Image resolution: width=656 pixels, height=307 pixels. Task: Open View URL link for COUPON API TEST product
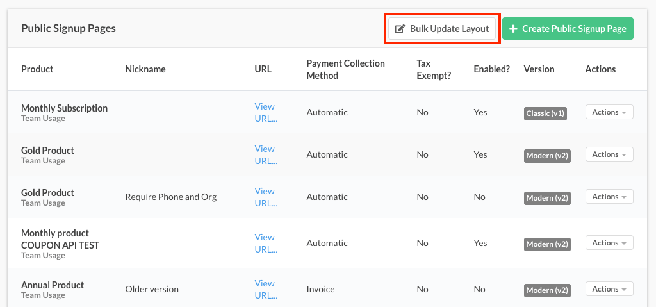tap(265, 243)
